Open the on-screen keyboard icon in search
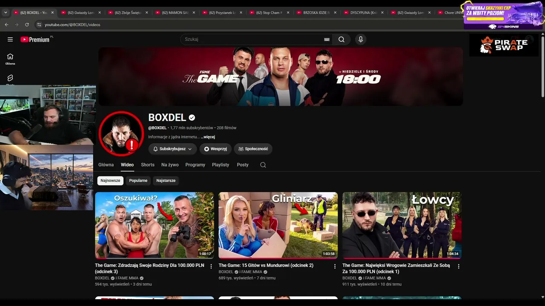This screenshot has height=306, width=545. [327, 40]
